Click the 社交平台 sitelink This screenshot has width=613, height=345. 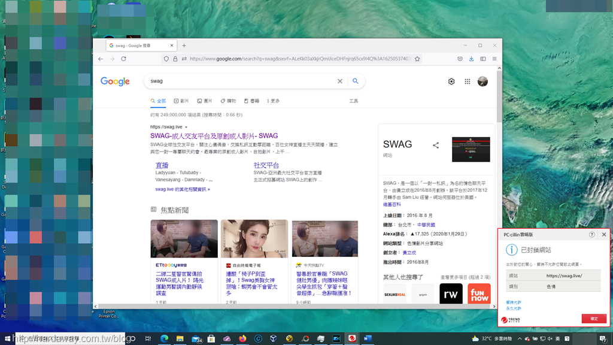(x=266, y=165)
